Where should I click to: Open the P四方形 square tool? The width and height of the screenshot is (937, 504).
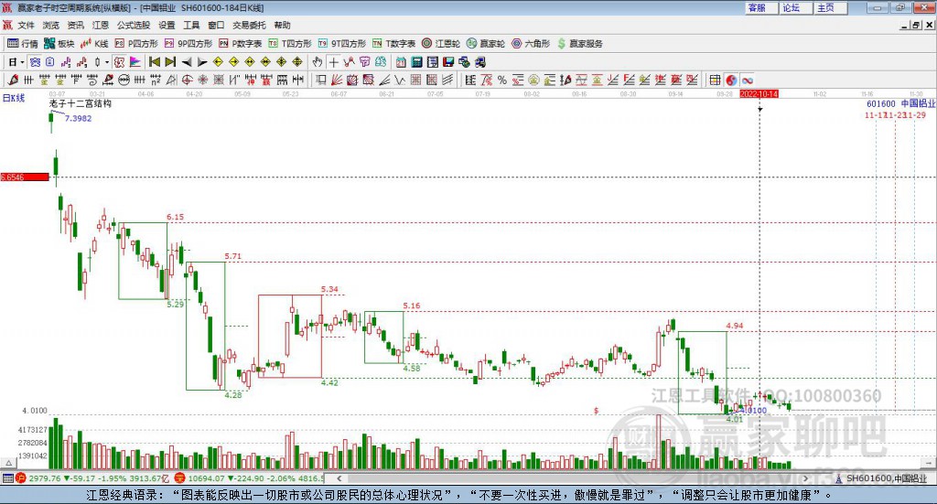point(136,44)
